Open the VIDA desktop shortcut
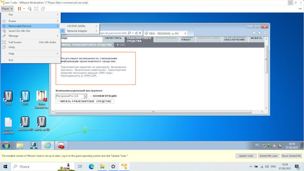Viewport: 304px width, 171px height. click(x=9, y=98)
